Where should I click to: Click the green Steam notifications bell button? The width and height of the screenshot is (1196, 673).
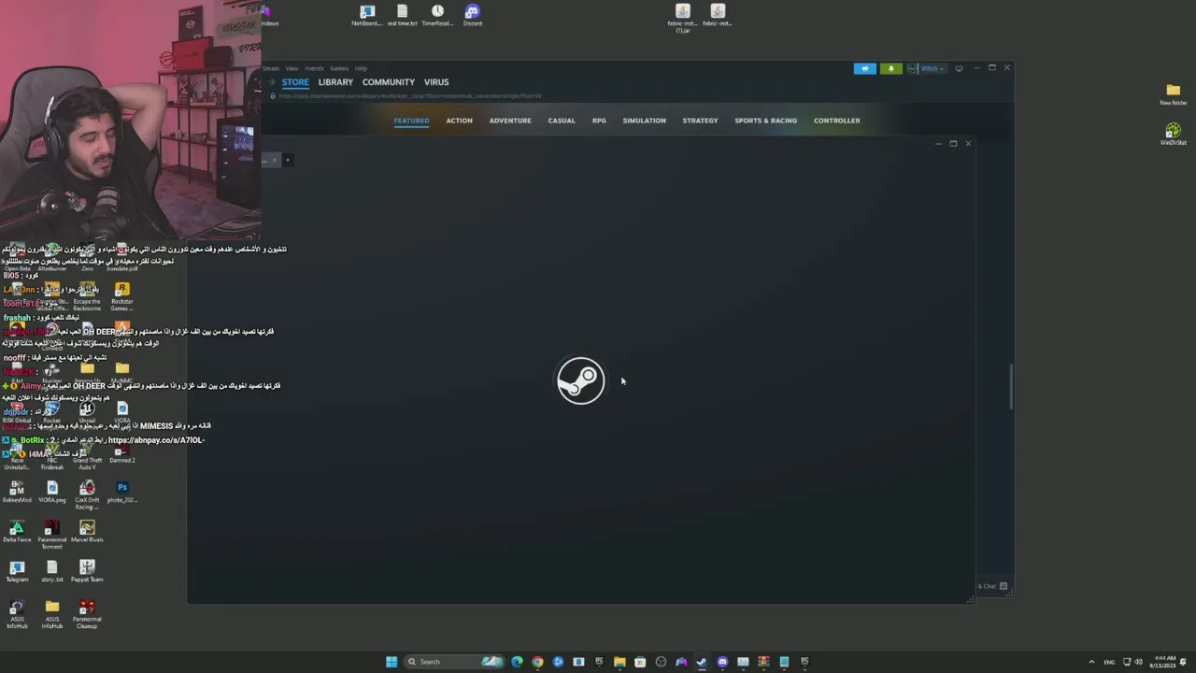[891, 68]
